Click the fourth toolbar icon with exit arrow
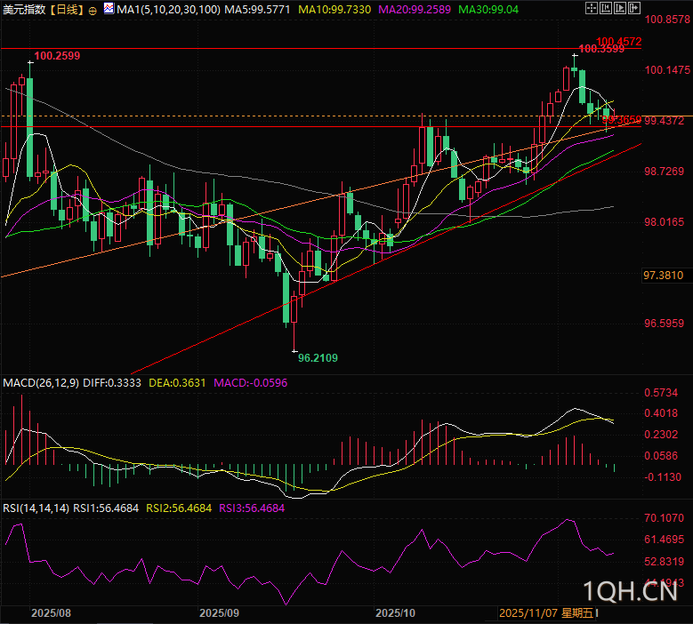Screen dimensions: 693x624 [x=633, y=8]
